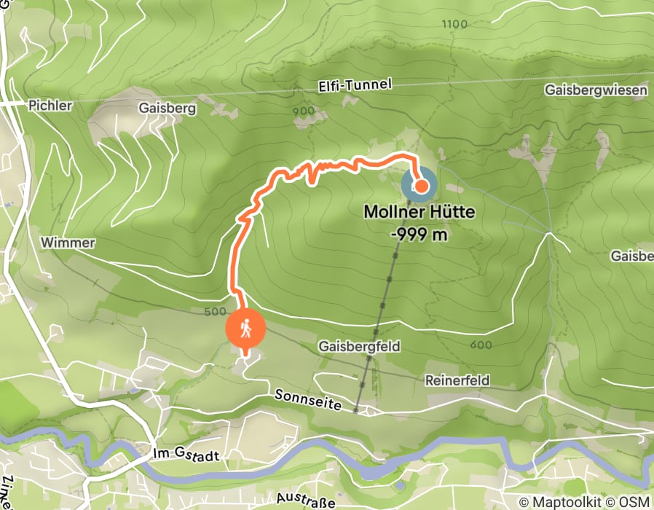Click the 900 contour elevation label

[x=303, y=111]
